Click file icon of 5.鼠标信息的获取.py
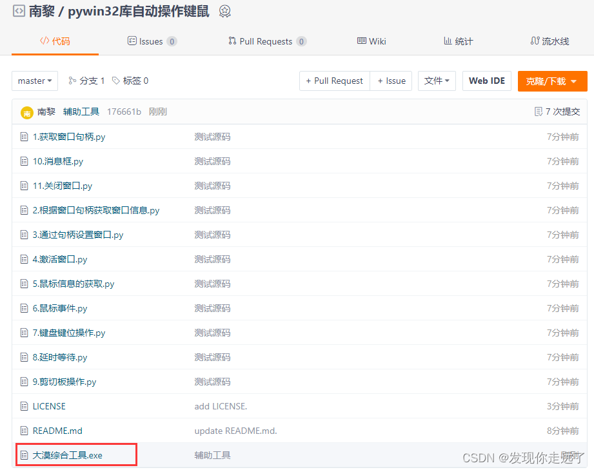594x470 pixels. (x=24, y=284)
